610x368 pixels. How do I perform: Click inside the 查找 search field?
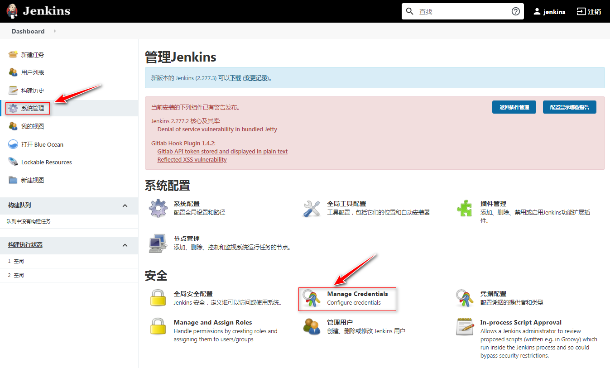point(453,11)
